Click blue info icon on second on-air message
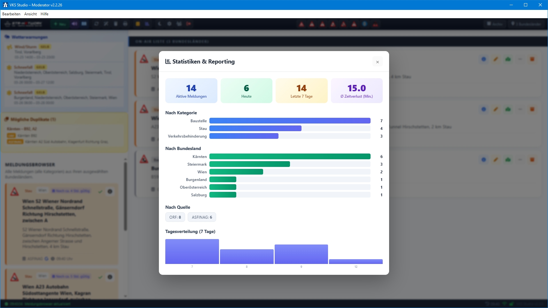 click(x=483, y=109)
